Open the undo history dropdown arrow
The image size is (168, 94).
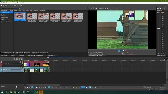click(x=21, y=5)
